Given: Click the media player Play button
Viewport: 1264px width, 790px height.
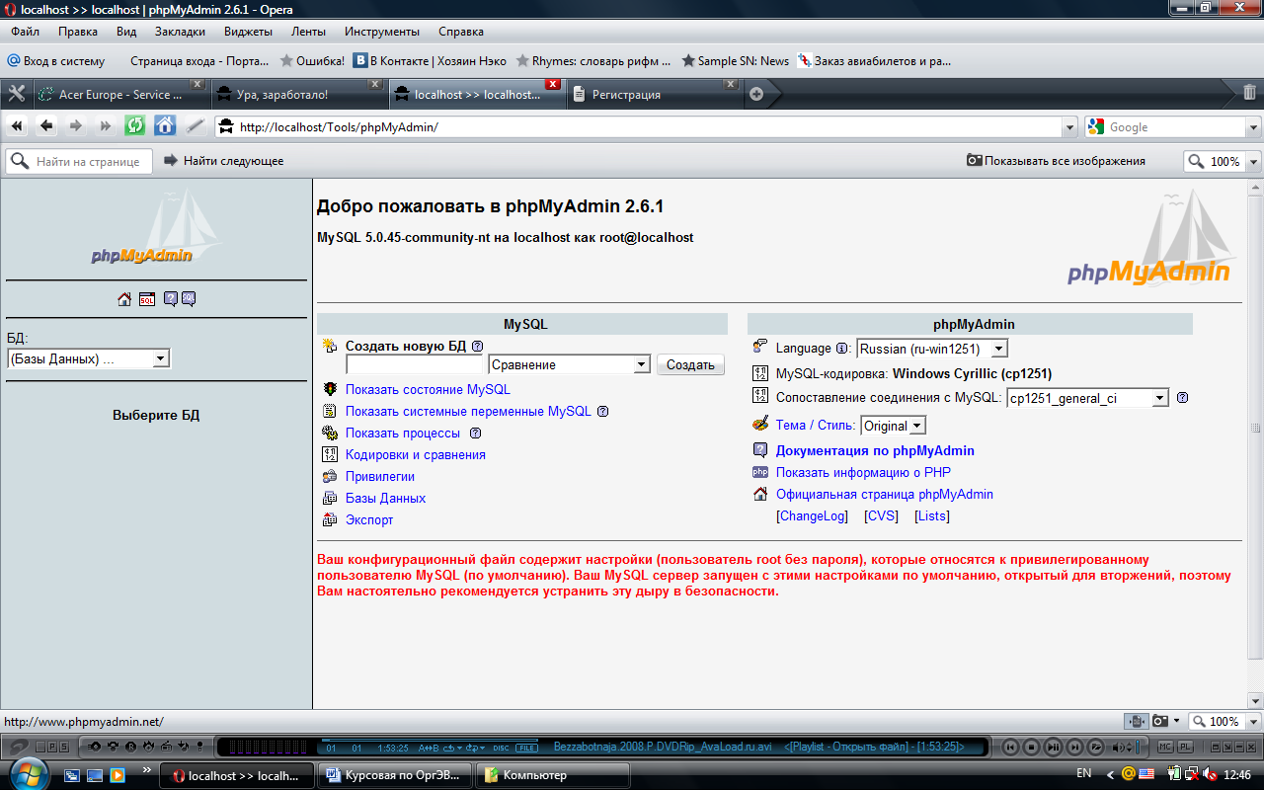Looking at the screenshot, I should tap(1053, 748).
